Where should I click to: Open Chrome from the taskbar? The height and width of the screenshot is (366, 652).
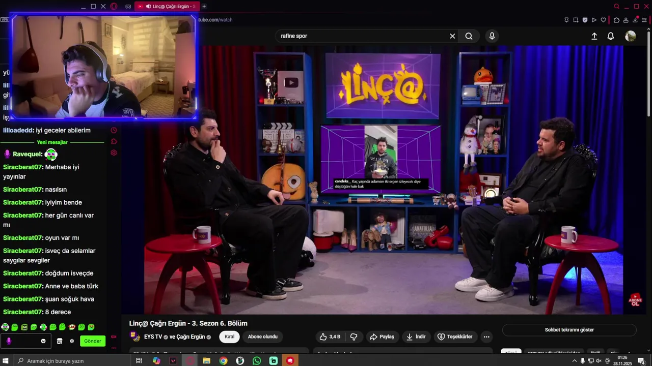223,360
